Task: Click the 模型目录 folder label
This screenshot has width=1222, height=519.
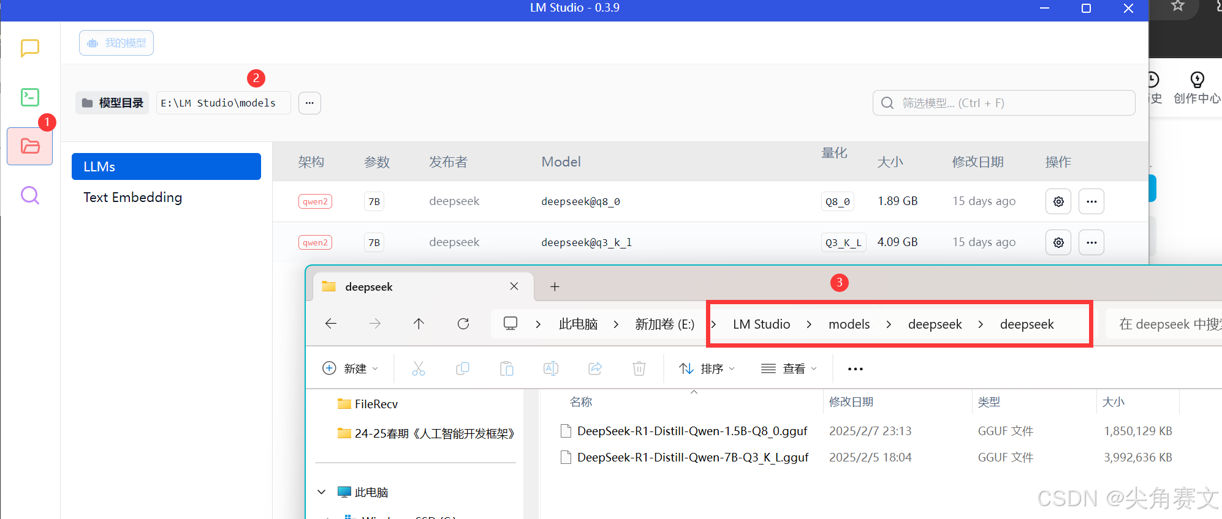Action: pos(113,103)
